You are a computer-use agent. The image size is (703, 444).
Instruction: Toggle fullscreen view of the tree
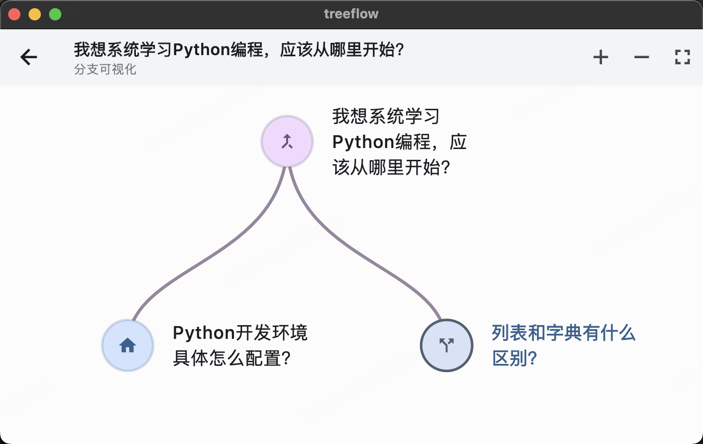click(x=682, y=57)
